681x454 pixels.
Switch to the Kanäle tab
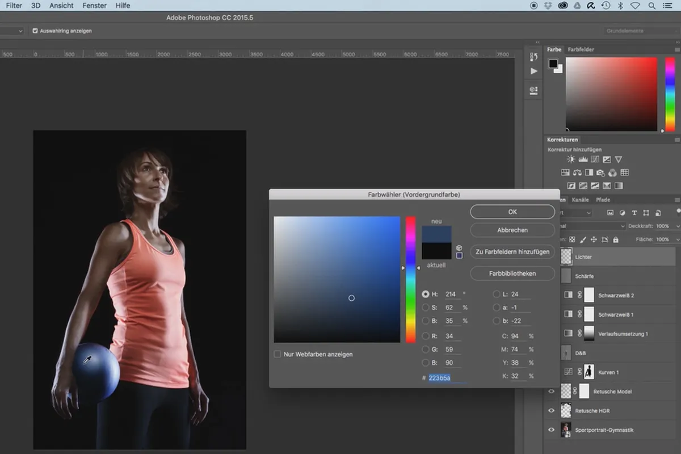click(x=580, y=200)
